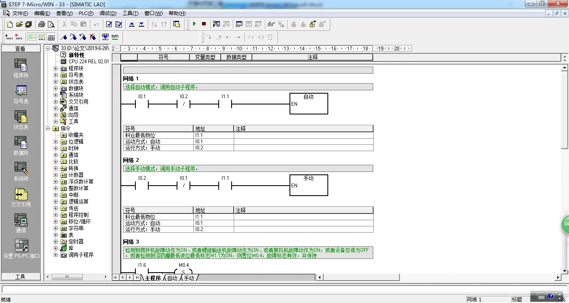
Task: Click the 查看 header button in left bar
Action: tap(20, 49)
